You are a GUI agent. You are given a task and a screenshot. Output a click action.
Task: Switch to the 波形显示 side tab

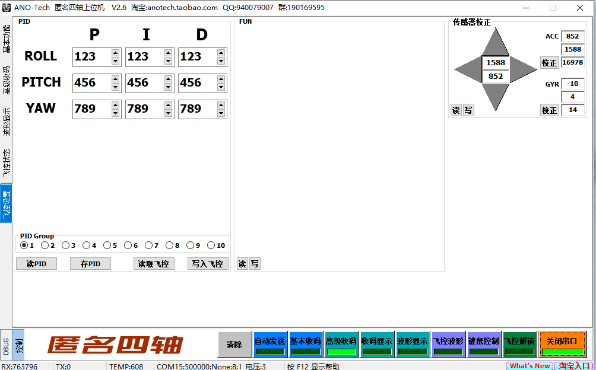[7, 122]
